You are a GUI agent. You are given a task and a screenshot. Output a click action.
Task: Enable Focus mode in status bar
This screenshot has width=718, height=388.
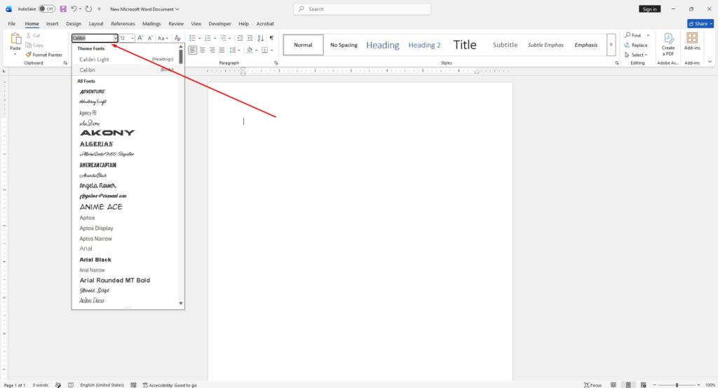click(593, 385)
